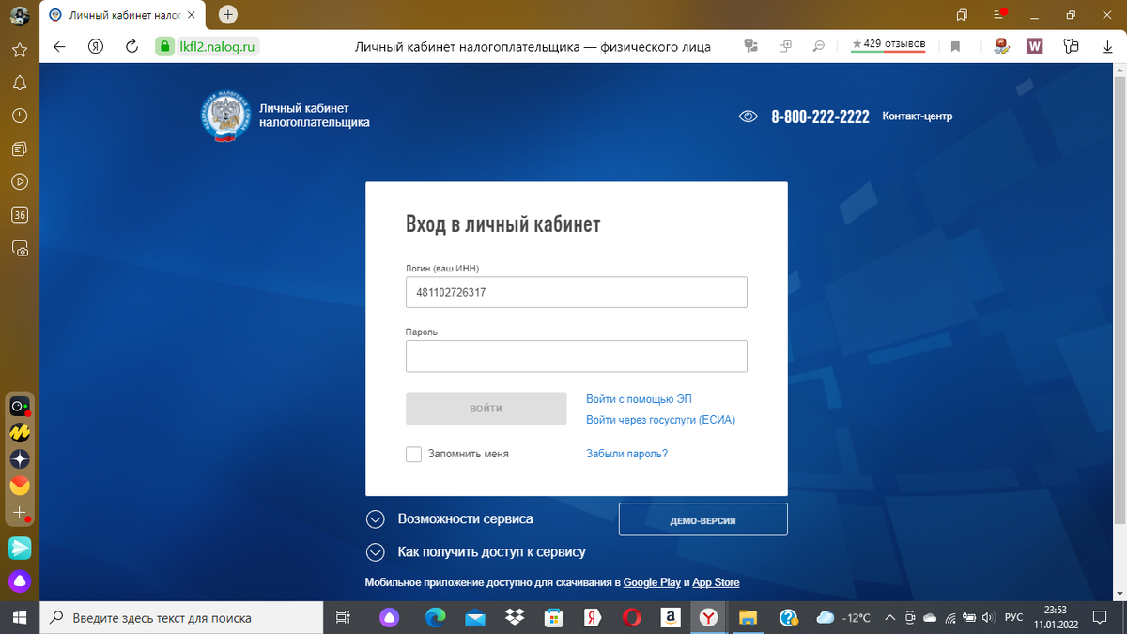Open Windows notification center icon
The image size is (1127, 634).
pyautogui.click(x=1102, y=618)
